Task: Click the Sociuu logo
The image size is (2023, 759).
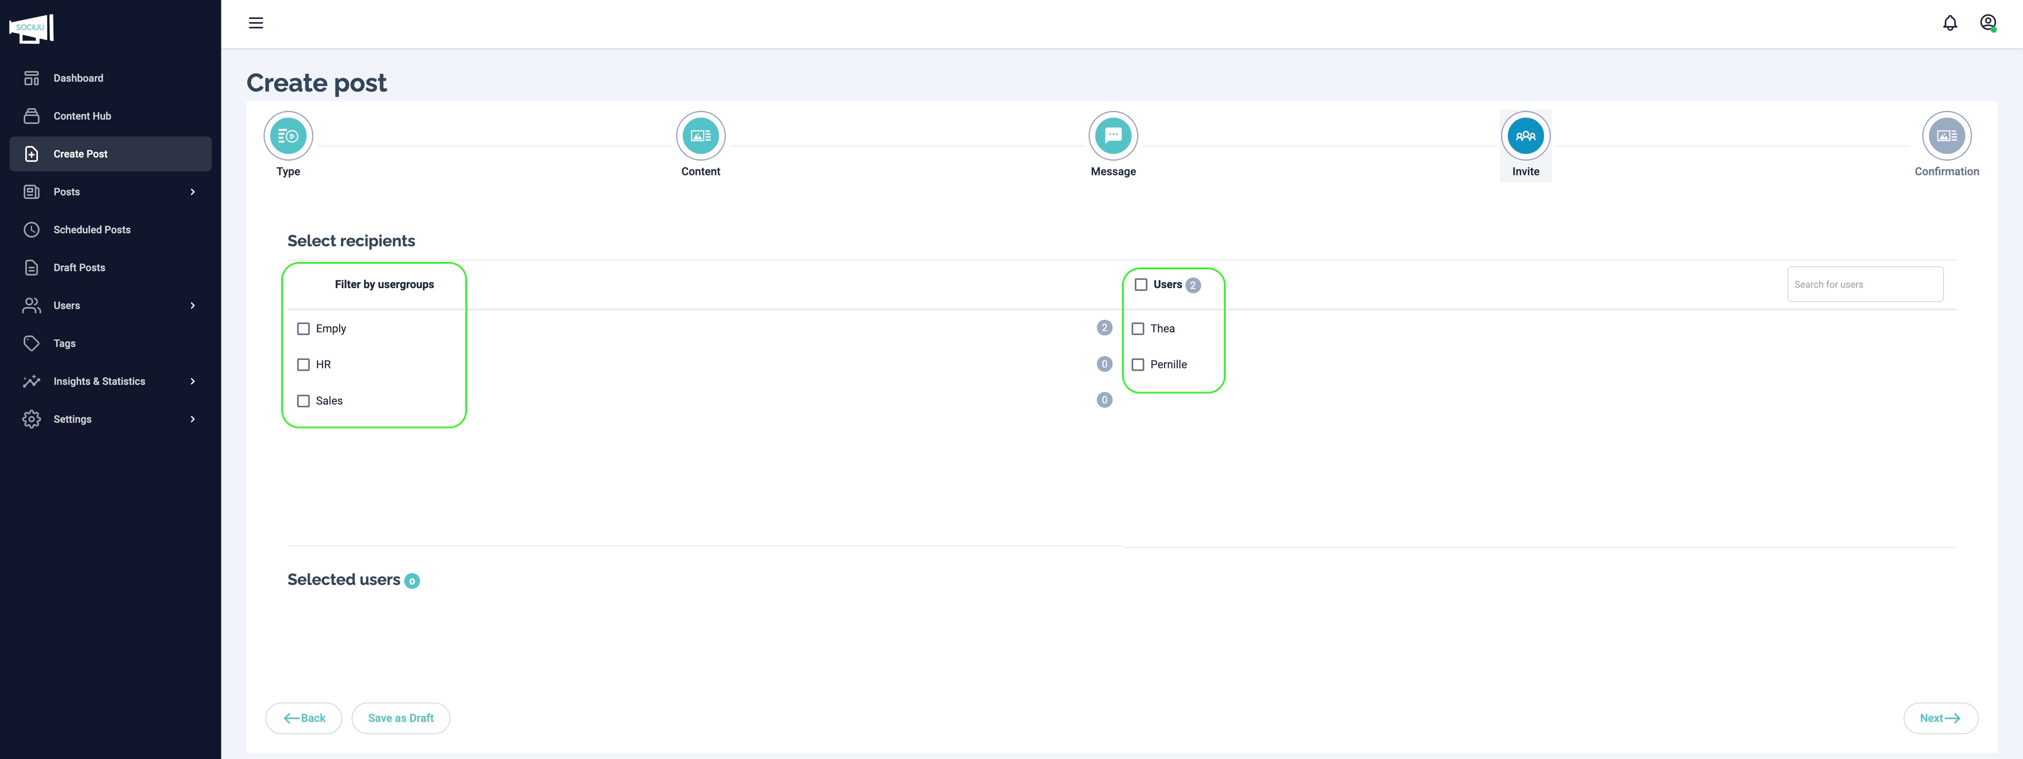Action: click(32, 28)
